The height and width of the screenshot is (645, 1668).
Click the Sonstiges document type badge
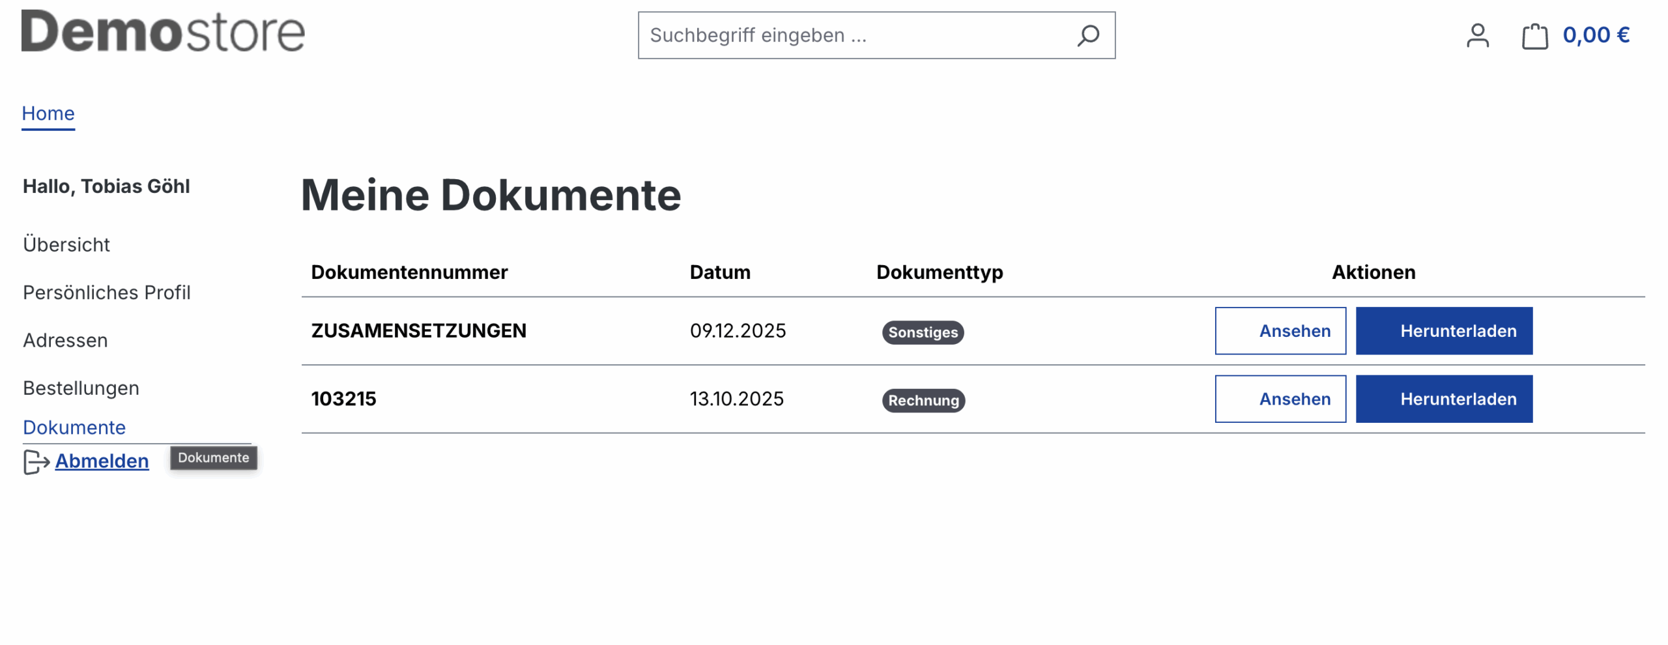coord(922,332)
